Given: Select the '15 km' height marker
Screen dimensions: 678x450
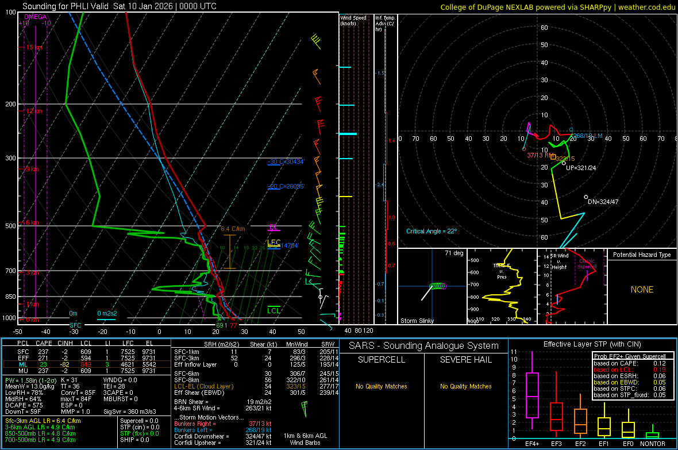Looking at the screenshot, I should (x=34, y=47).
